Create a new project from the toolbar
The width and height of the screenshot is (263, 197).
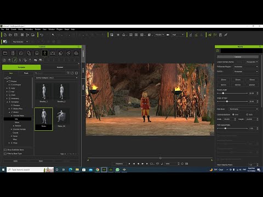coord(5,35)
